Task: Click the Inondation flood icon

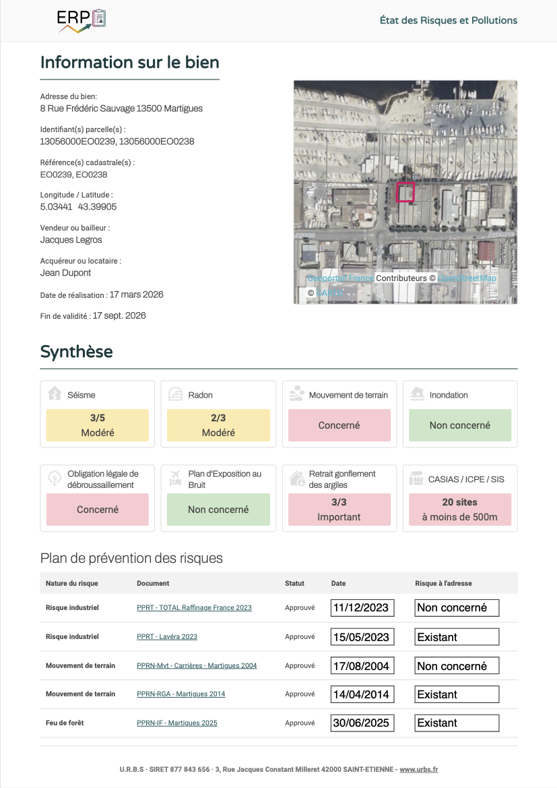Action: pyautogui.click(x=417, y=394)
